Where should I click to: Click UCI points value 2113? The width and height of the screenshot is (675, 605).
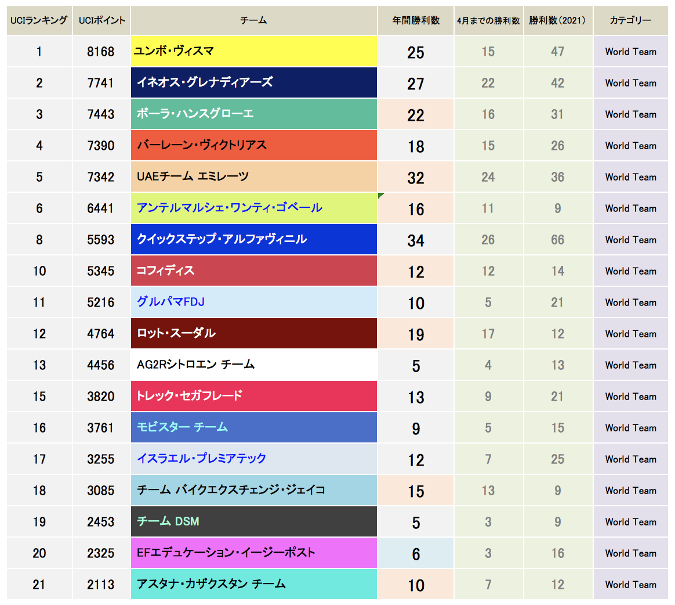pos(101,585)
